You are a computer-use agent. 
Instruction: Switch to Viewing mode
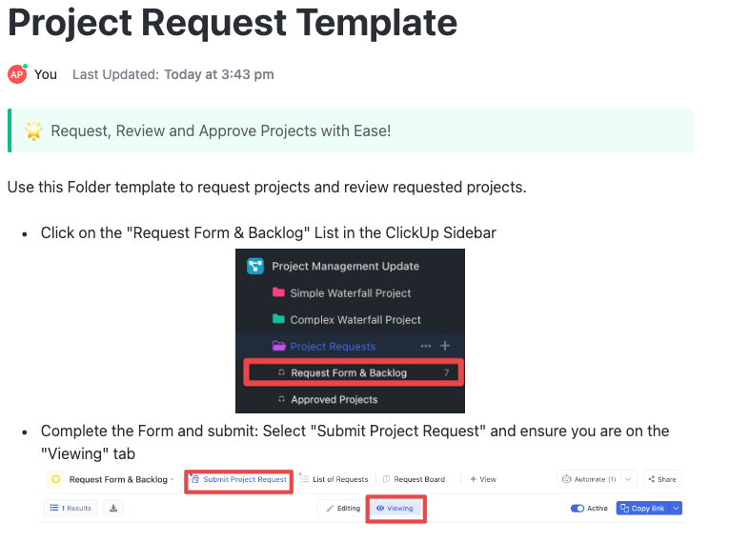click(395, 508)
